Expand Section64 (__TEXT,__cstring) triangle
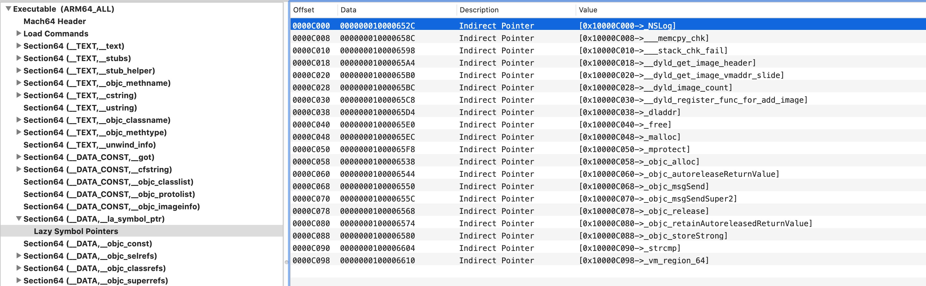This screenshot has width=926, height=286. pos(19,95)
